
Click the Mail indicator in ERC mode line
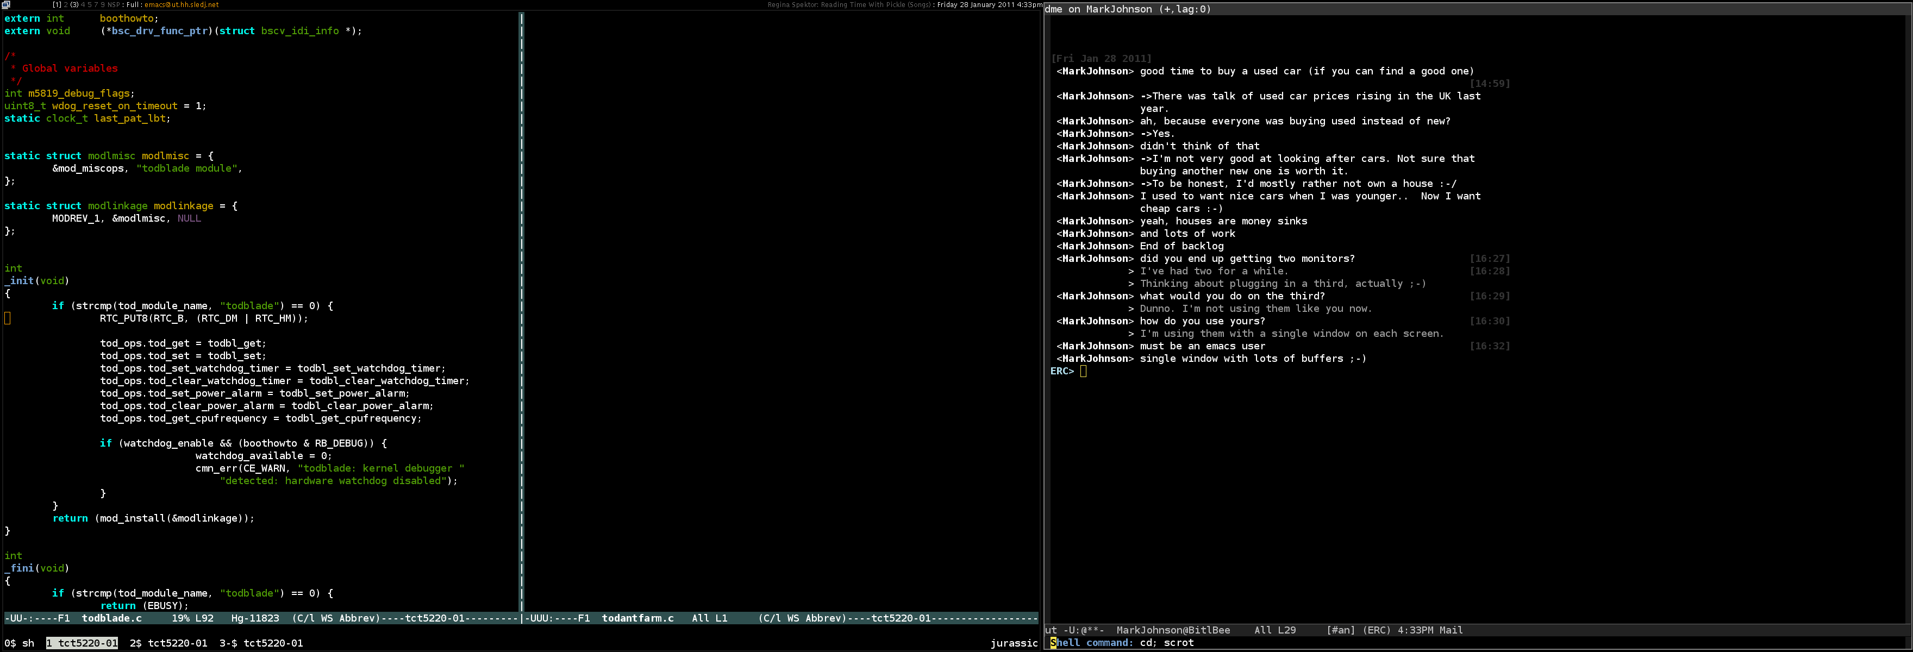pos(1451,630)
